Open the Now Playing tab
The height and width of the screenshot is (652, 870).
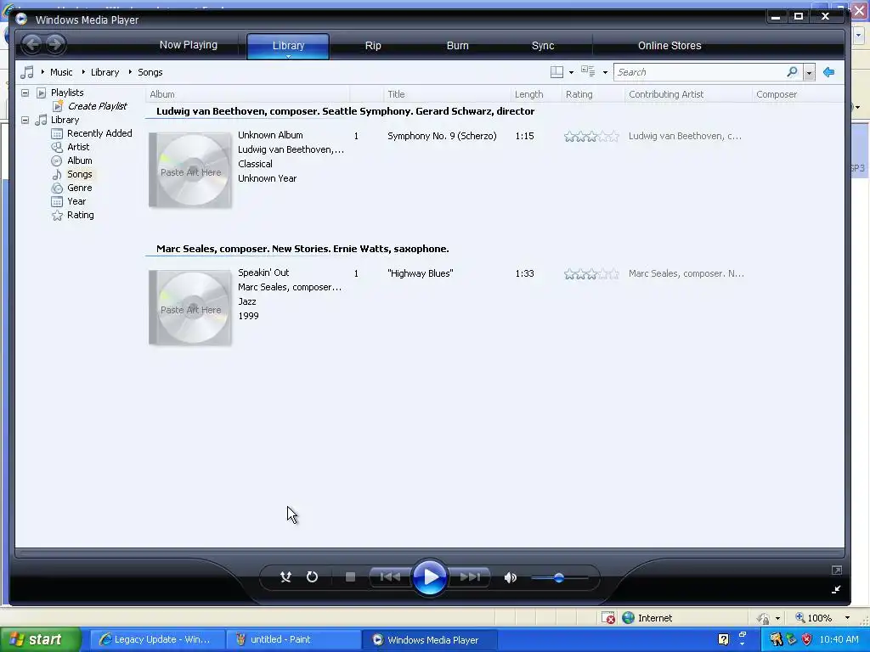(x=188, y=45)
